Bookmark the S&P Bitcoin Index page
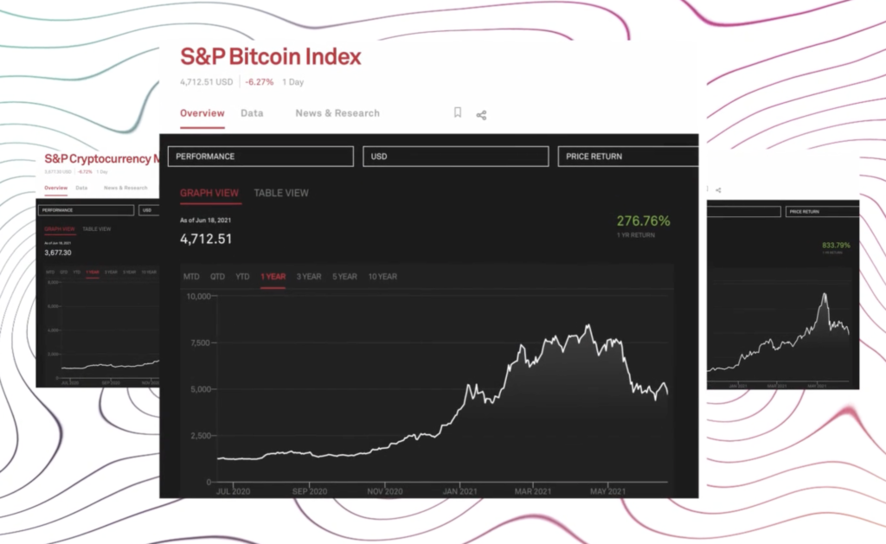 457,112
